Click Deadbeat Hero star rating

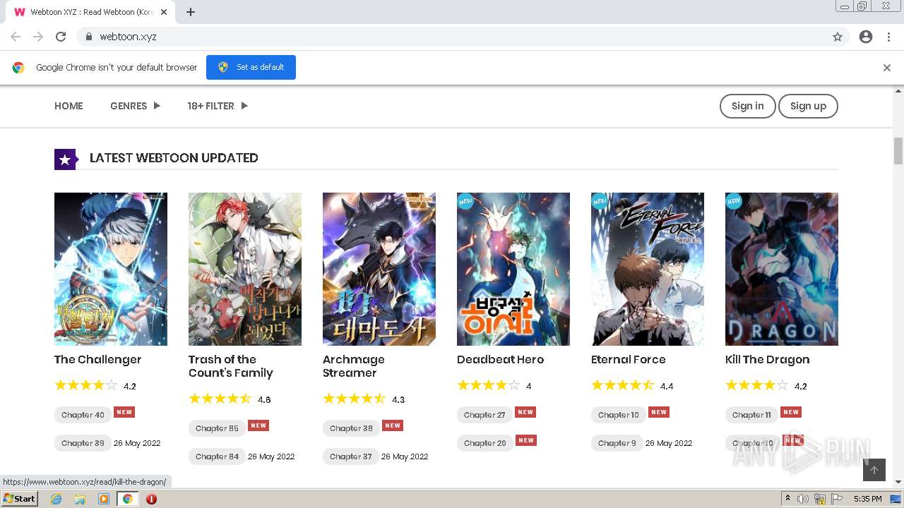tap(488, 385)
